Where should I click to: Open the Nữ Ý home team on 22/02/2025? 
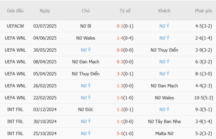coord(85,98)
